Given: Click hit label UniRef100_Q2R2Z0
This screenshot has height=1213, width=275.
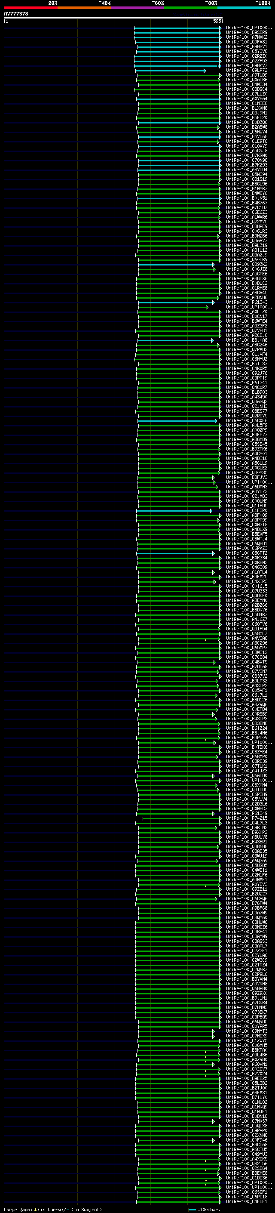Looking at the screenshot, I should [x=247, y=56].
